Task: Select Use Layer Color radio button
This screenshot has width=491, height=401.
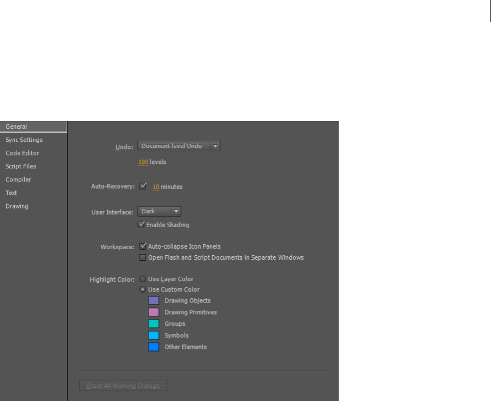Action: pyautogui.click(x=142, y=279)
